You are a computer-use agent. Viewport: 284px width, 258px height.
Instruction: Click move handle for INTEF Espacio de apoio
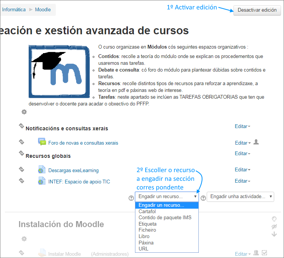[x=21, y=180]
